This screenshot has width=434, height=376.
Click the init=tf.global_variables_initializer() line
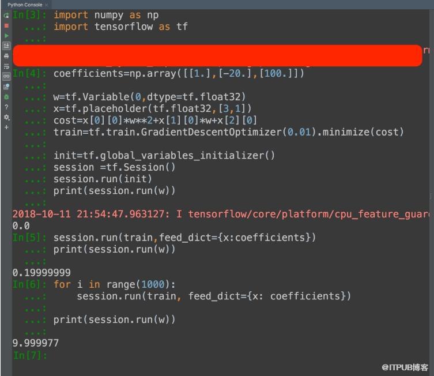point(164,156)
